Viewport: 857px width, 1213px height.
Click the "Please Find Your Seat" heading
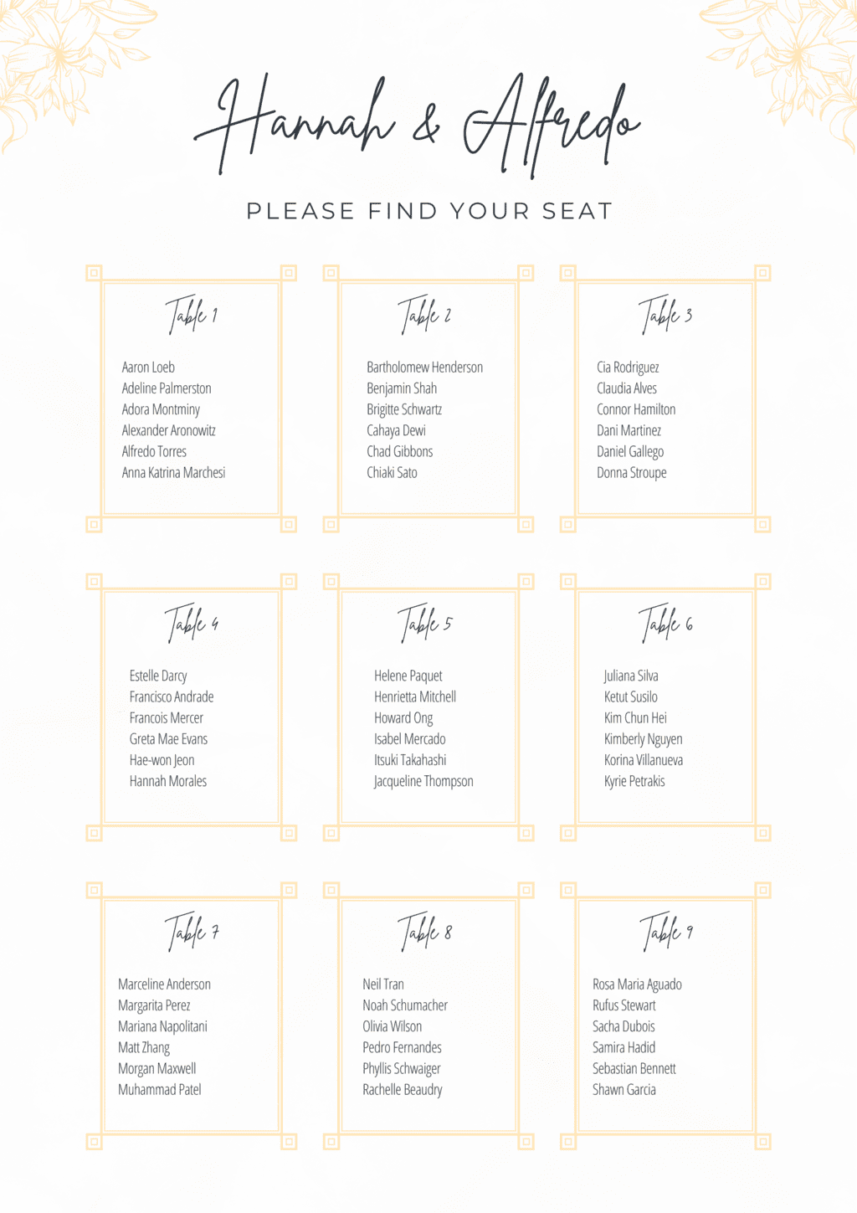point(429,211)
